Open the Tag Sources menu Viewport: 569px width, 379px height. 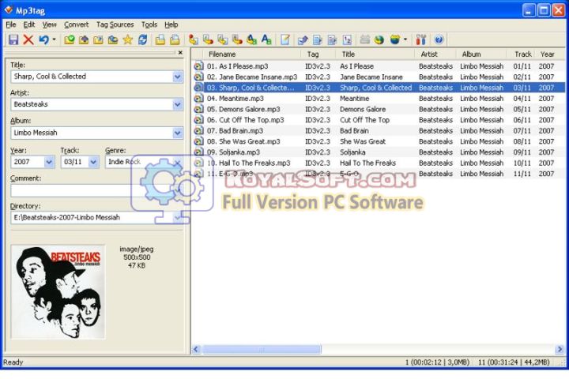(x=115, y=24)
